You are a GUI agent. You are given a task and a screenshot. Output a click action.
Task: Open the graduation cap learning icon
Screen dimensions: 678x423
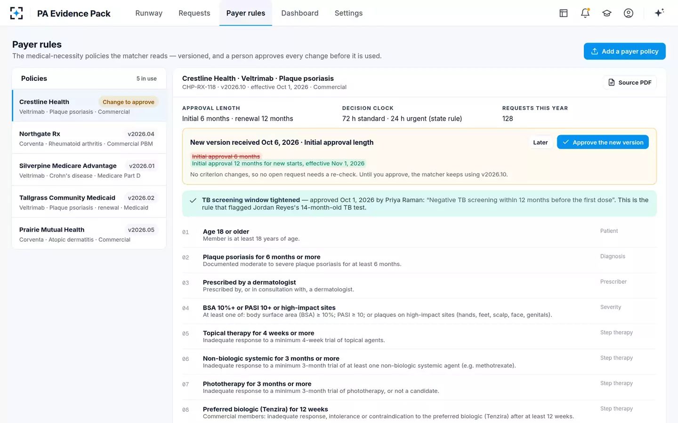(607, 13)
